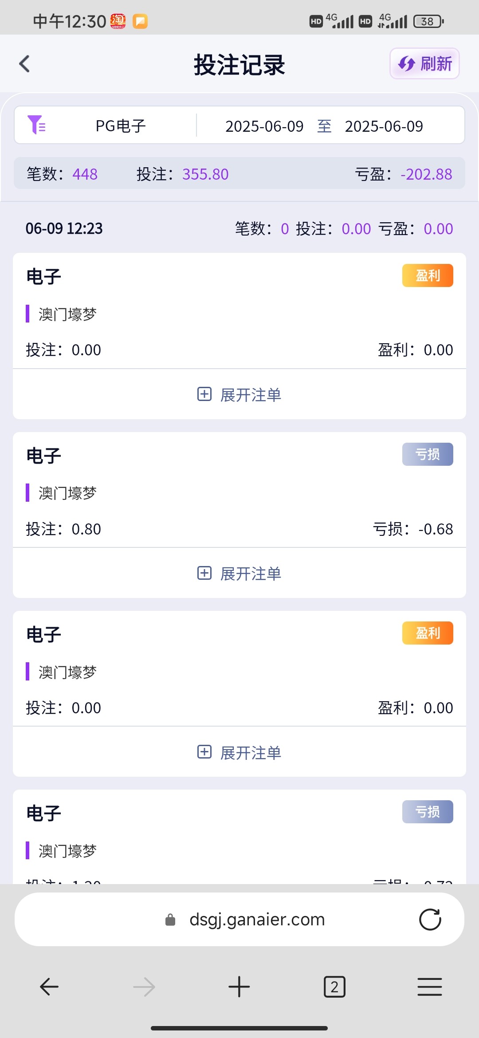Tap the 亏损 badge on second record
Image resolution: width=479 pixels, height=1038 pixels.
coord(427,454)
